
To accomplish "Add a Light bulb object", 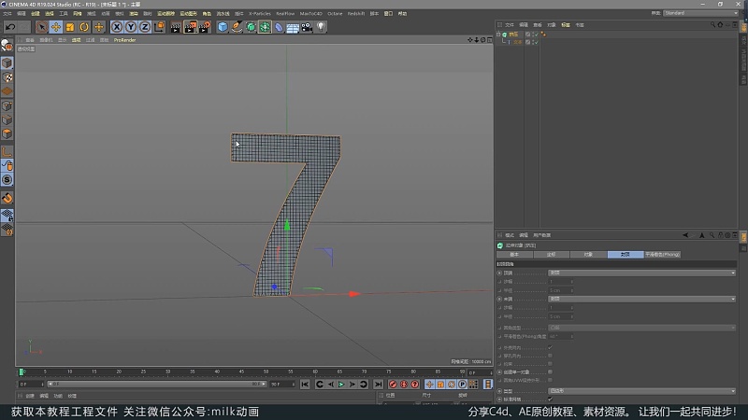I will 321,27.
